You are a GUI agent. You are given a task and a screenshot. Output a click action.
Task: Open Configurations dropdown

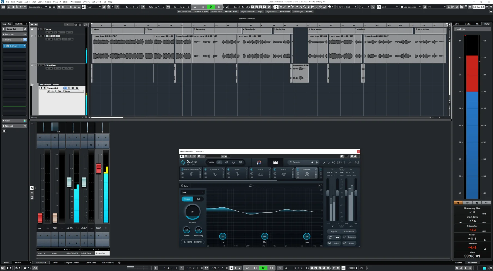(37, 7)
